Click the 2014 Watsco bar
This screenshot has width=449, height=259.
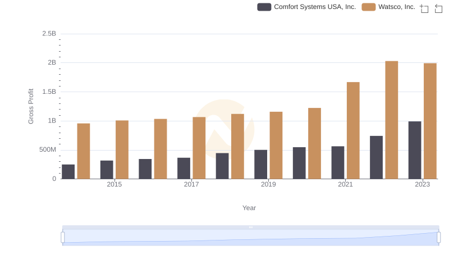(84, 151)
